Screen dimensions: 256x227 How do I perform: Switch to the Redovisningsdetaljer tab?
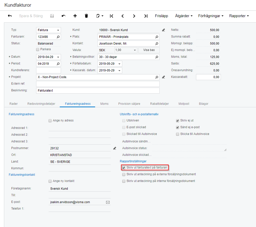point(41,104)
